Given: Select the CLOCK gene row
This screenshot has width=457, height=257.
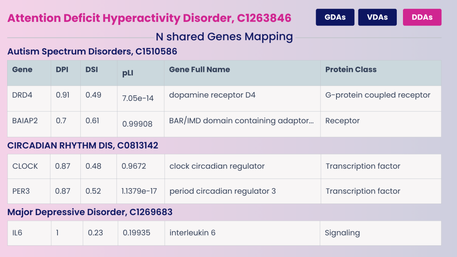Looking at the screenshot, I should [23, 166].
